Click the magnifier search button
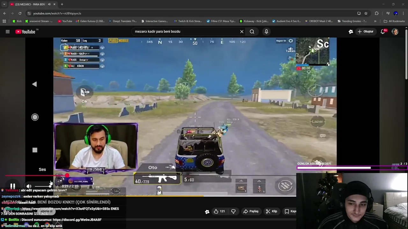 tap(252, 31)
